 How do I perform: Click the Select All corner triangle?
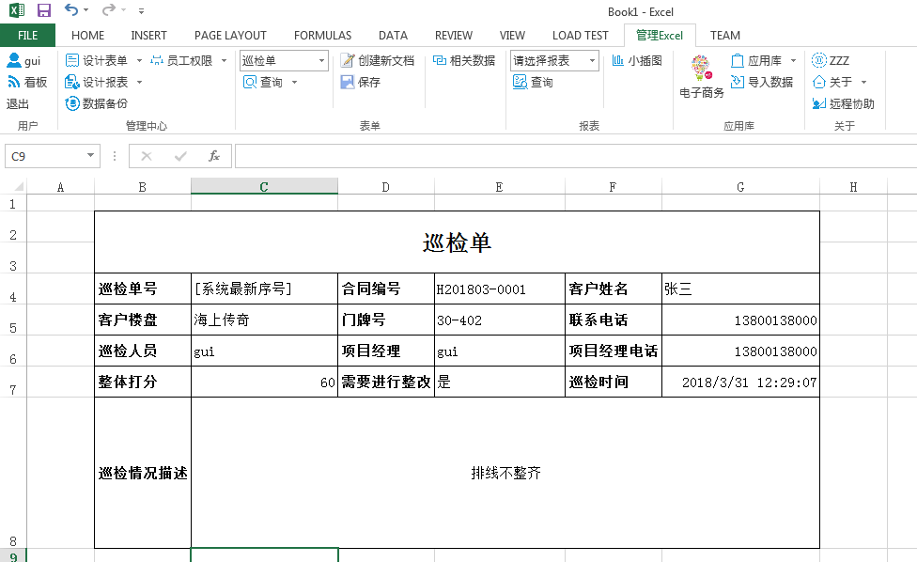(x=19, y=187)
